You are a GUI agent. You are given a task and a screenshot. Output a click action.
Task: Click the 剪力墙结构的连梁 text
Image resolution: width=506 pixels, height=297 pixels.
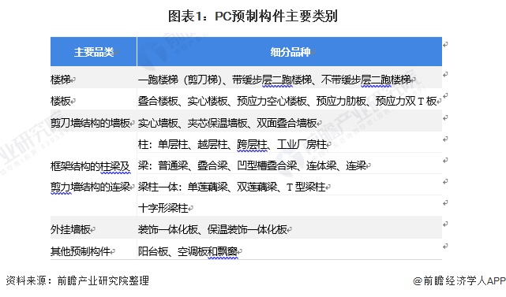click(90, 187)
